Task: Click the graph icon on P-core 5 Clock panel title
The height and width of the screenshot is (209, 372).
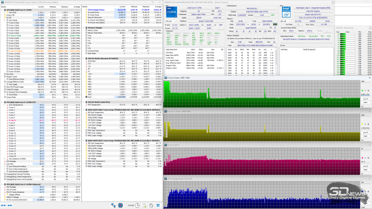Action: click(166, 78)
